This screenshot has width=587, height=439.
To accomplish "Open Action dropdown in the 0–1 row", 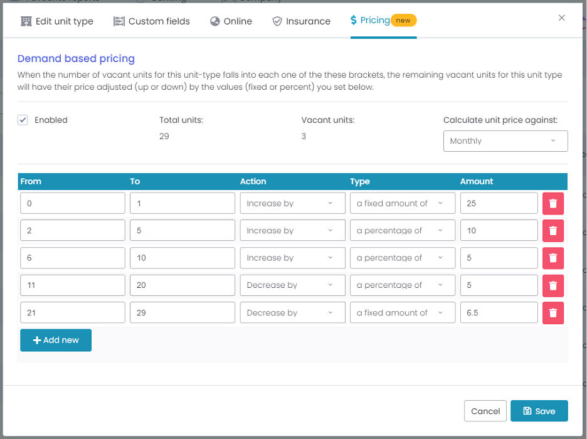I will pyautogui.click(x=292, y=203).
